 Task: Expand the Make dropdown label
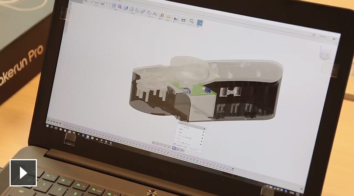(x=183, y=23)
